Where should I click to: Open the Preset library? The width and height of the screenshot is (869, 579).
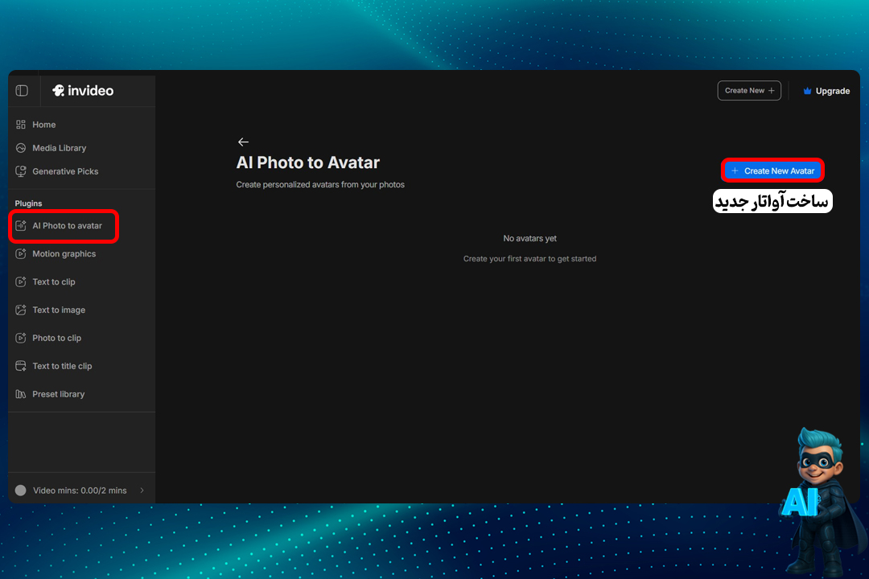point(58,395)
